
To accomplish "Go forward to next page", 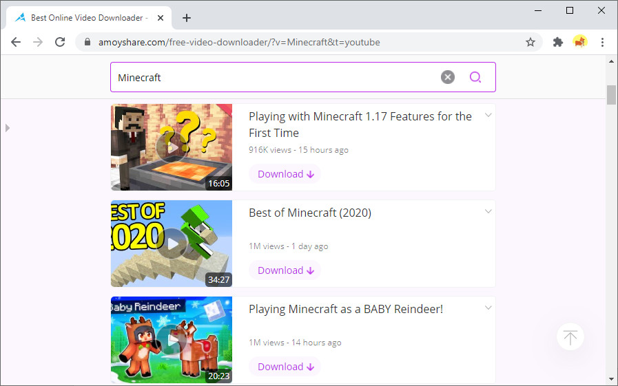I will 38,42.
